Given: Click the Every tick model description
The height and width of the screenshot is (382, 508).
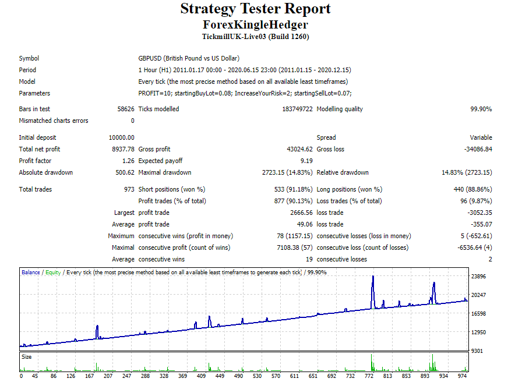Looking at the screenshot, I should 243,82.
